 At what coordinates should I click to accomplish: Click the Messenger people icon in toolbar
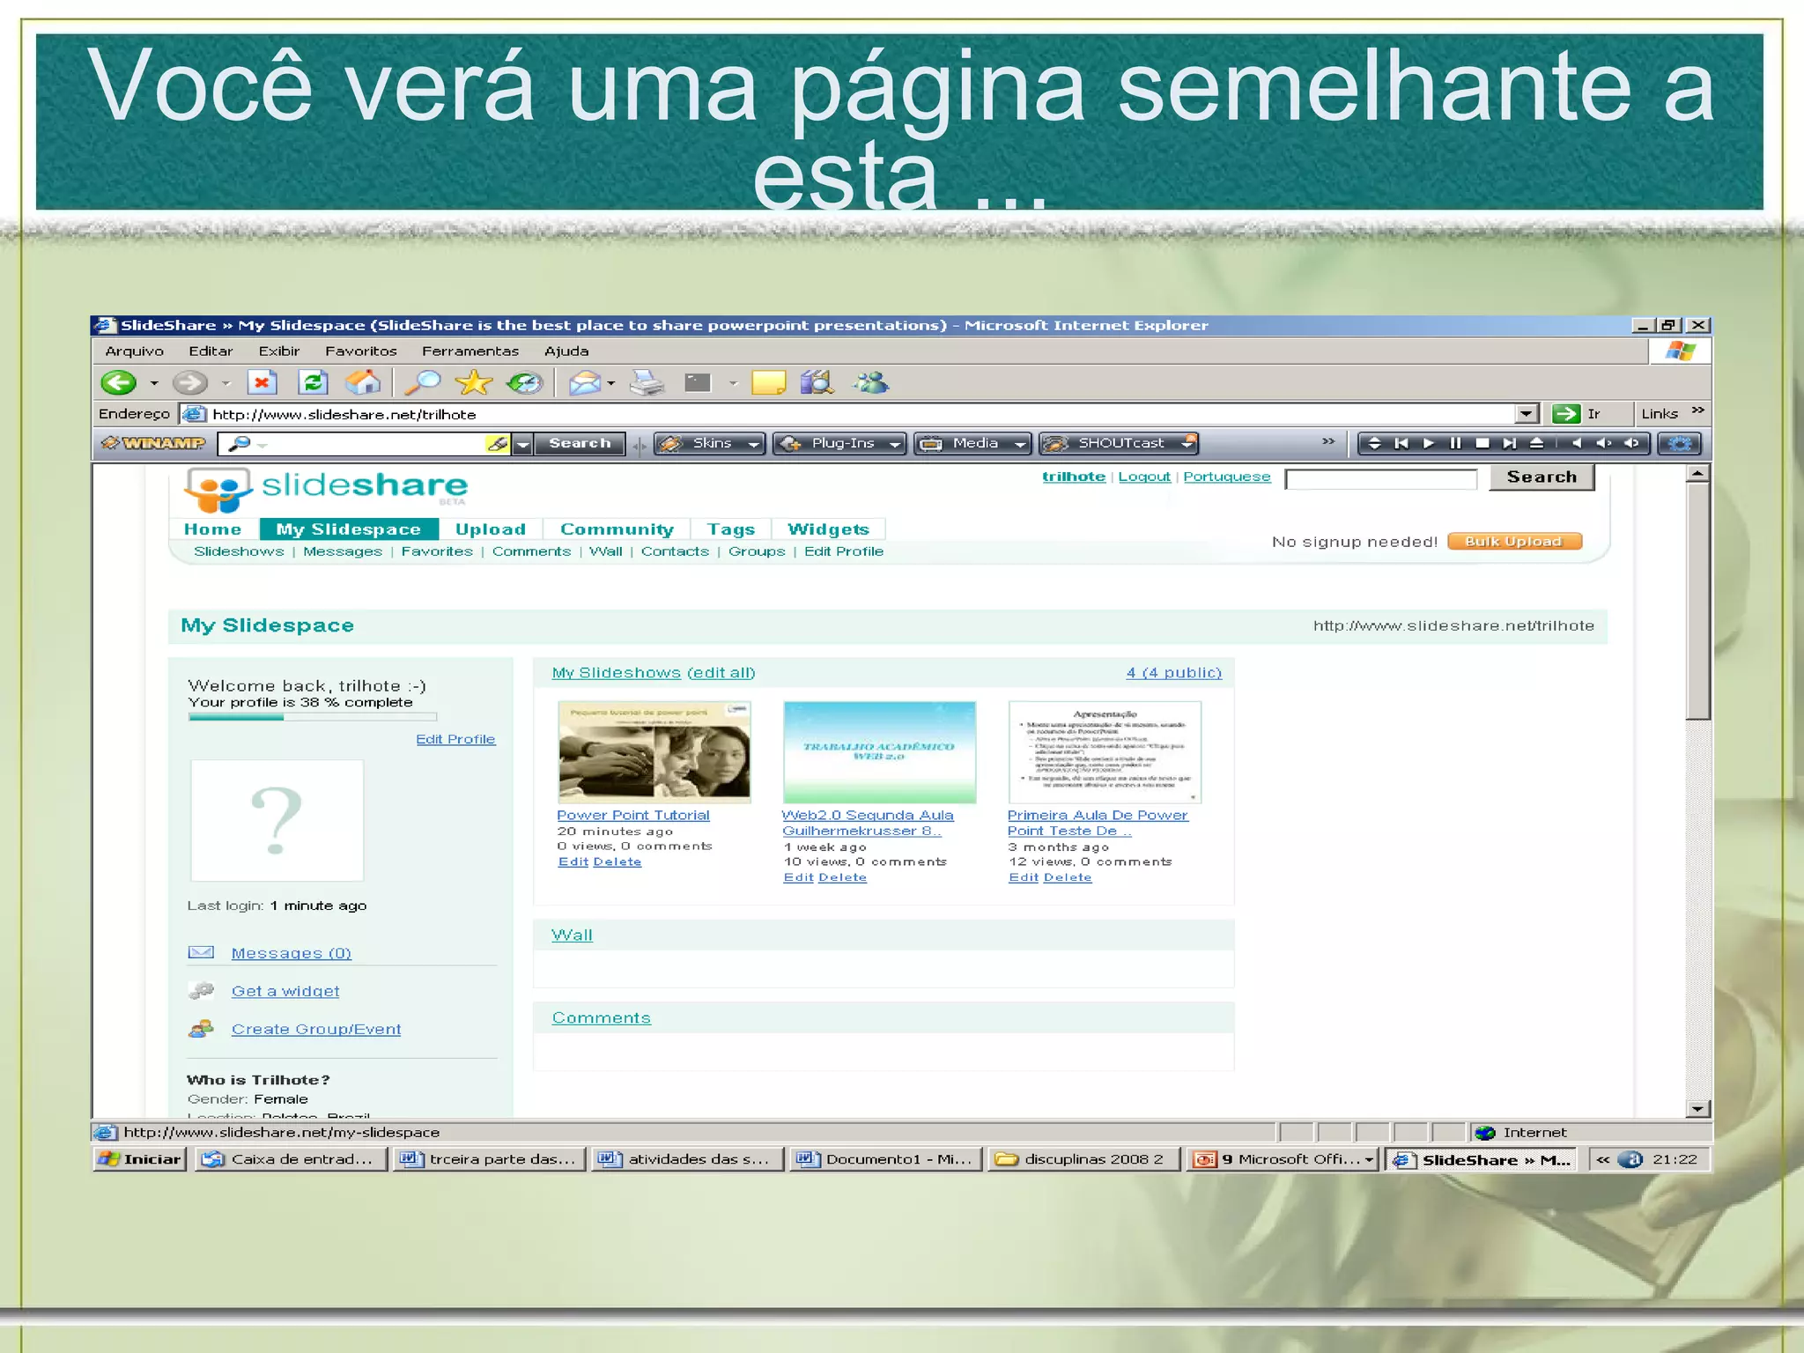(871, 382)
